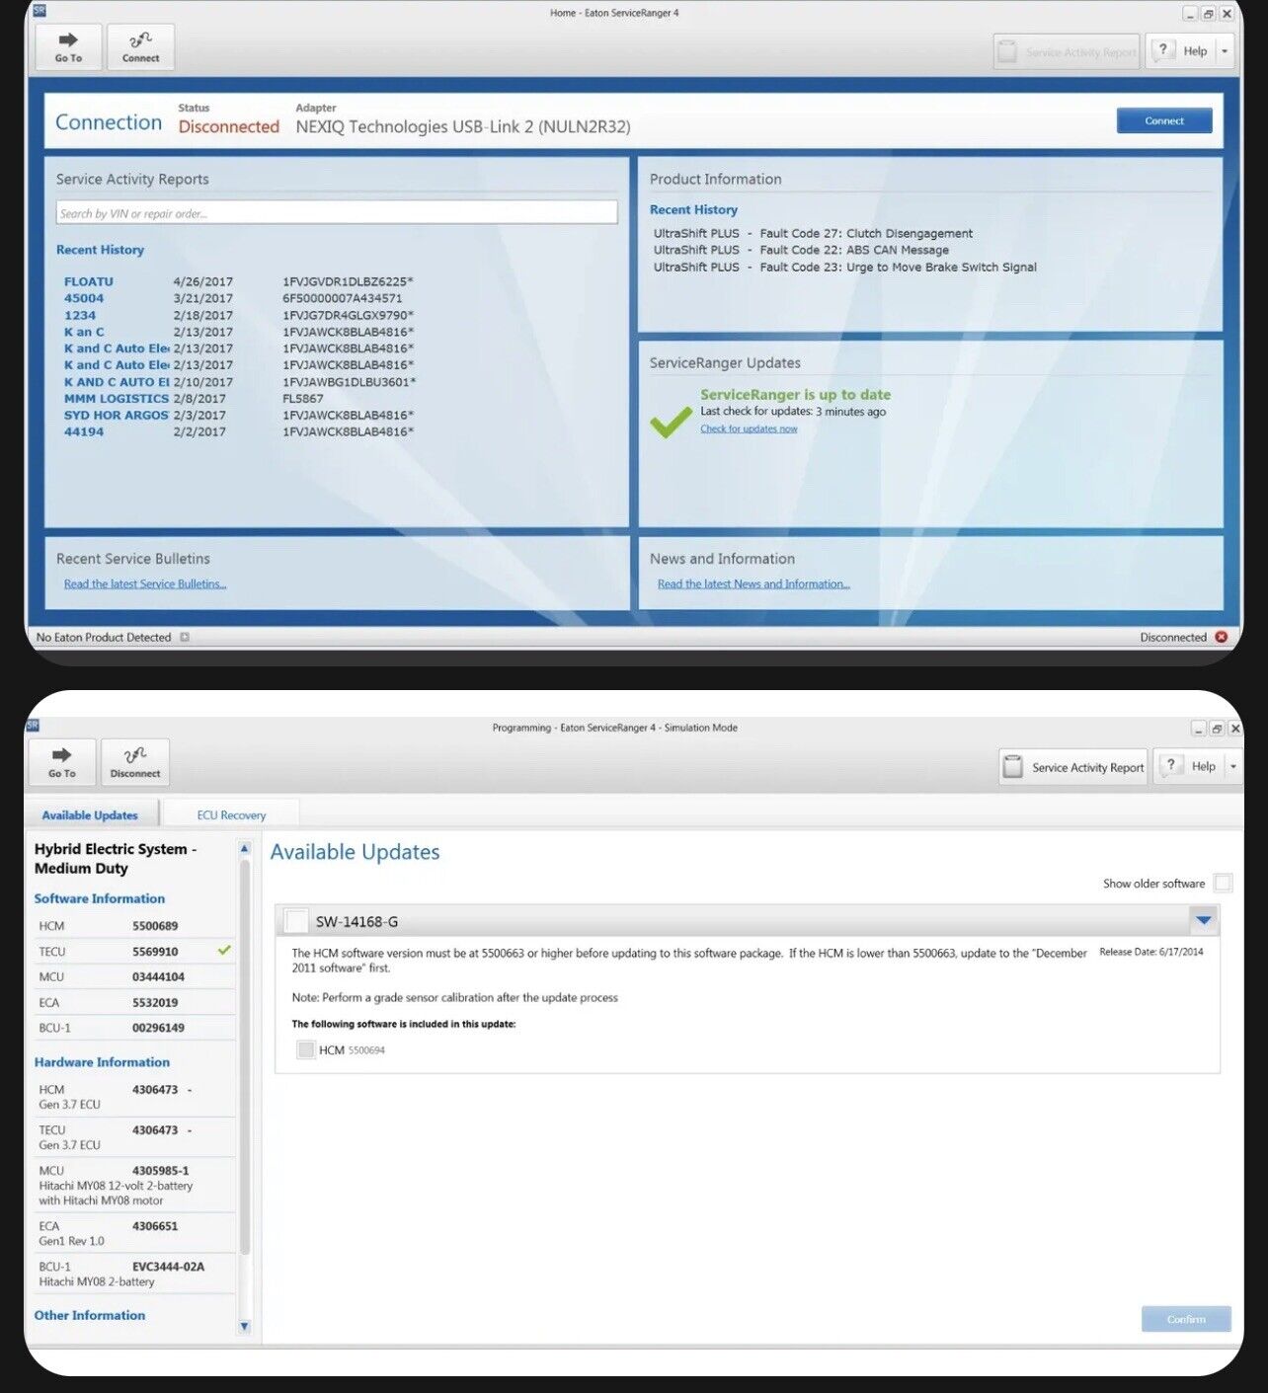Click Hardware Information heading

pos(102,1062)
